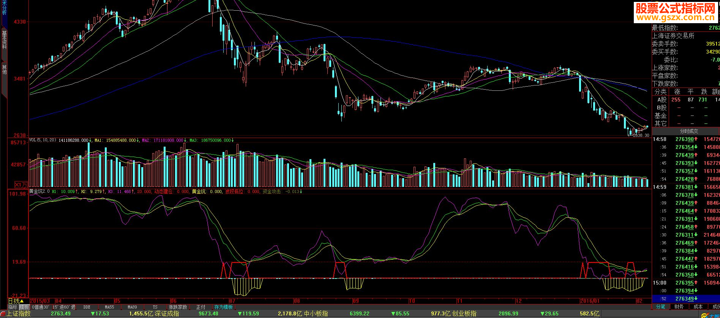Click the 资金攻击 indicator legend
Viewport: 720px width, 318px height.
[272, 191]
